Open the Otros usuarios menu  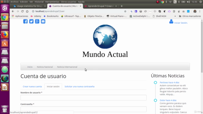coord(69,2)
